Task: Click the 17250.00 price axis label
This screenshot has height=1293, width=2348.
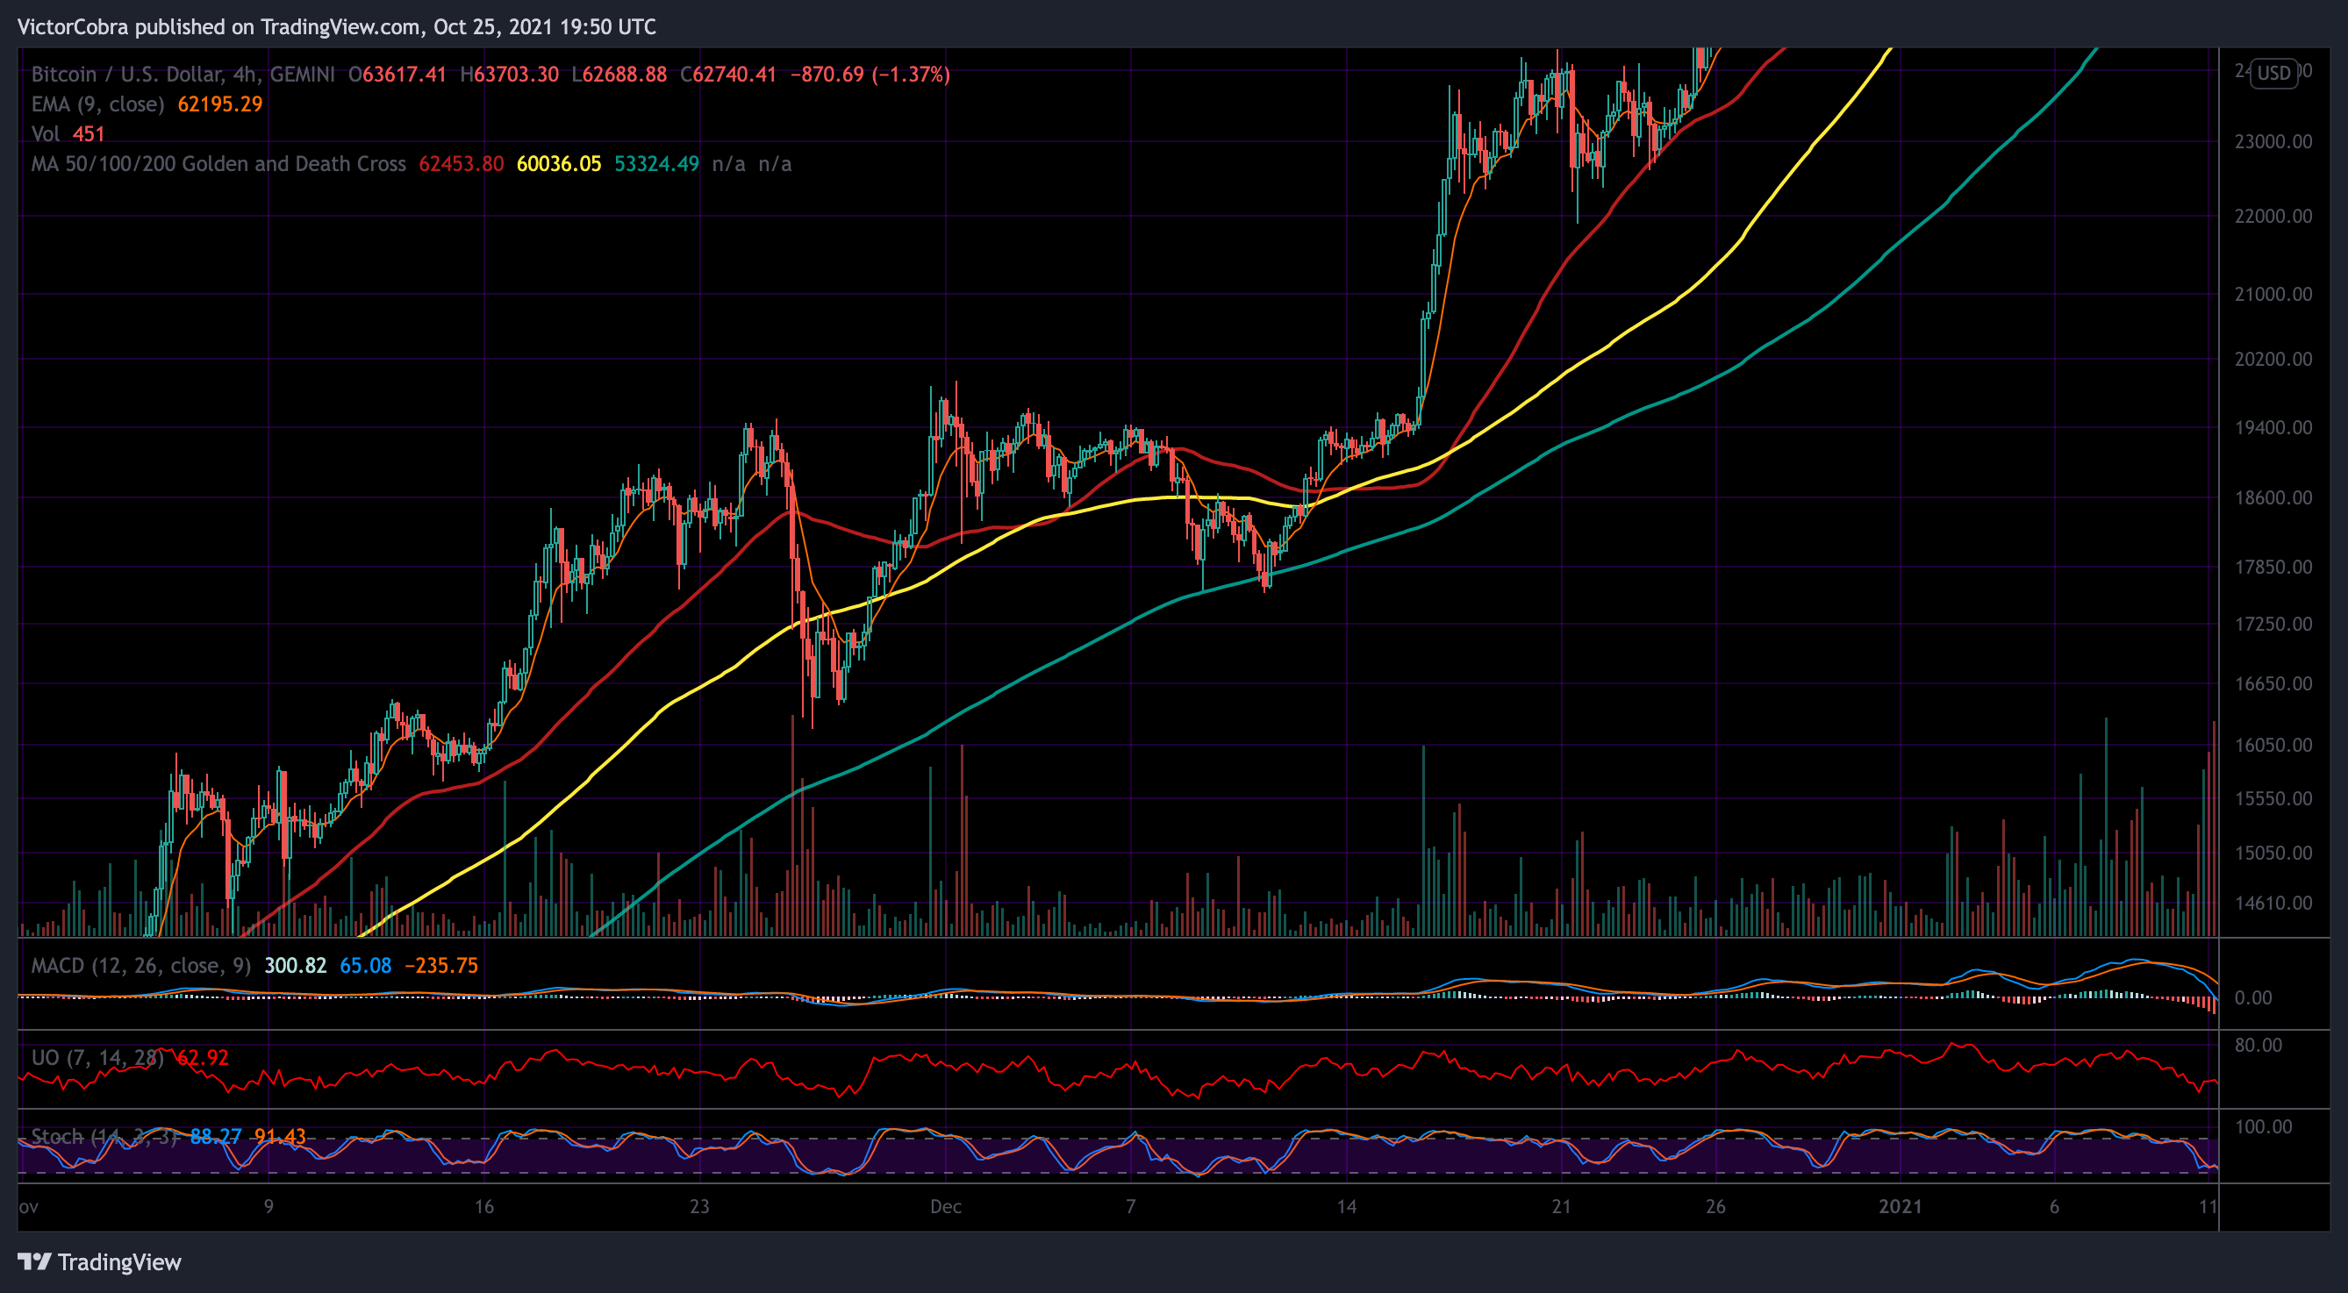Action: point(2273,625)
